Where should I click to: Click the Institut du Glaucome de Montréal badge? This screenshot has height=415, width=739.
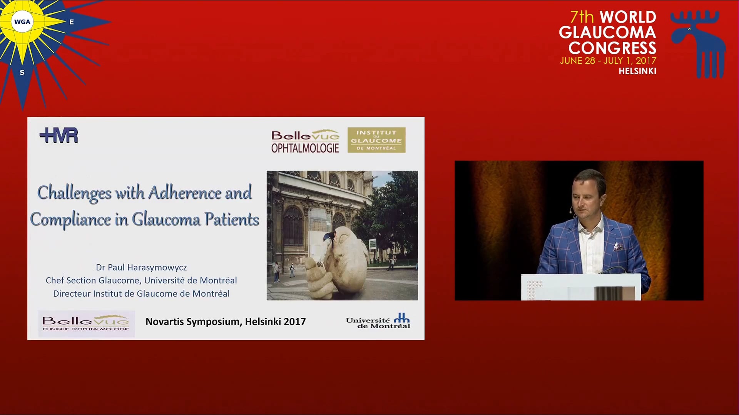click(376, 140)
